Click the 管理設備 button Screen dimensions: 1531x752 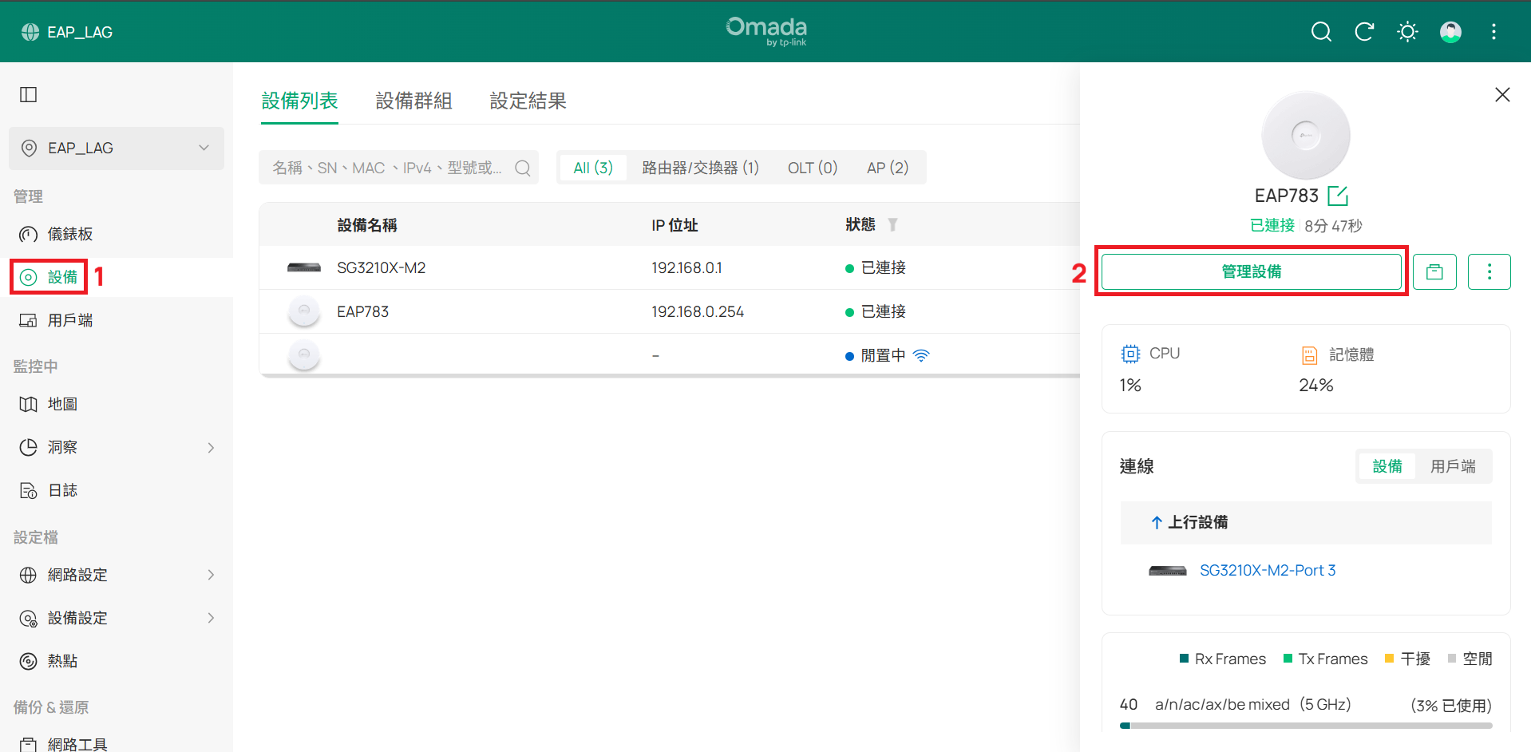pyautogui.click(x=1252, y=271)
